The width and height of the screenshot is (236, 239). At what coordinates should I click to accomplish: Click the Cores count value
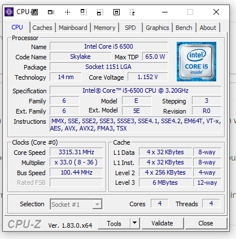point(160,203)
